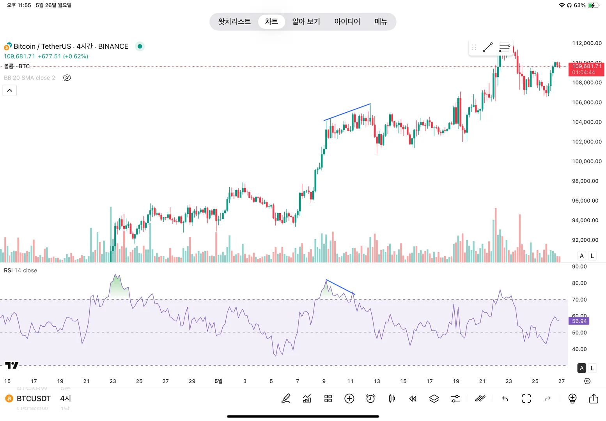Image resolution: width=606 pixels, height=421 pixels.
Task: Redo the chart action
Action: pos(548,398)
